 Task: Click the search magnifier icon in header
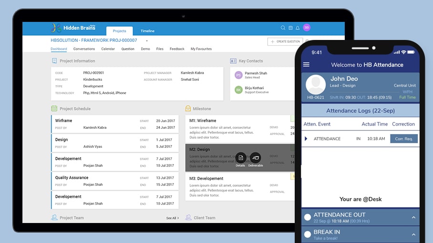point(283,28)
